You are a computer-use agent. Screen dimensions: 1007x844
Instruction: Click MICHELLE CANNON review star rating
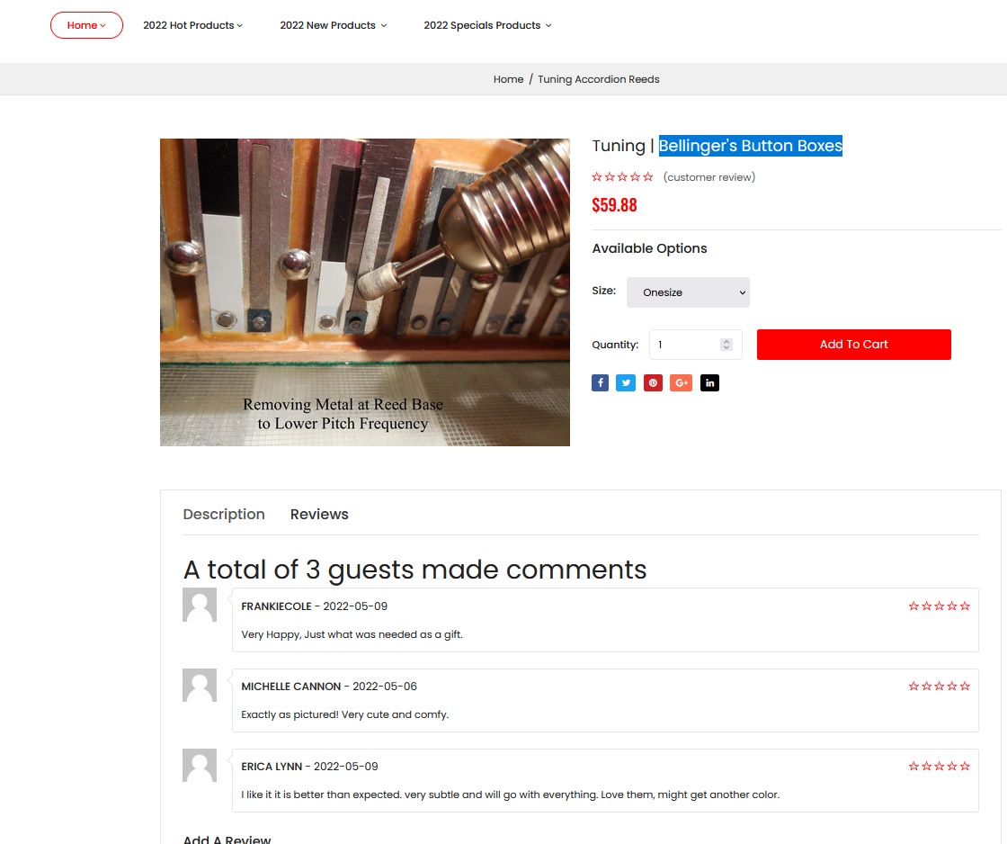[939, 686]
